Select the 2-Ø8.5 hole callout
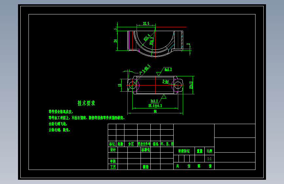 point(146,68)
